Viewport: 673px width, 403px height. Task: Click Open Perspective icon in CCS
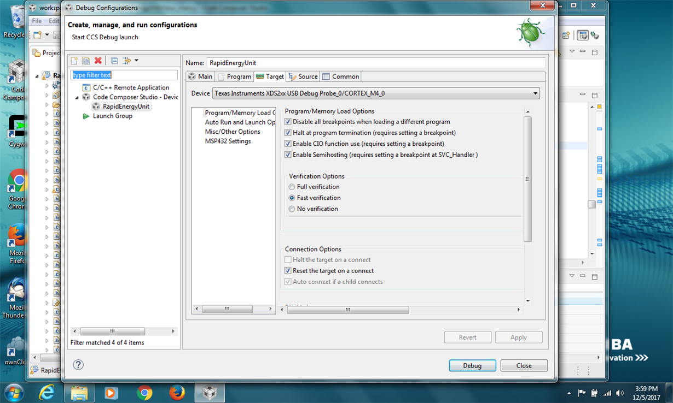tap(566, 35)
